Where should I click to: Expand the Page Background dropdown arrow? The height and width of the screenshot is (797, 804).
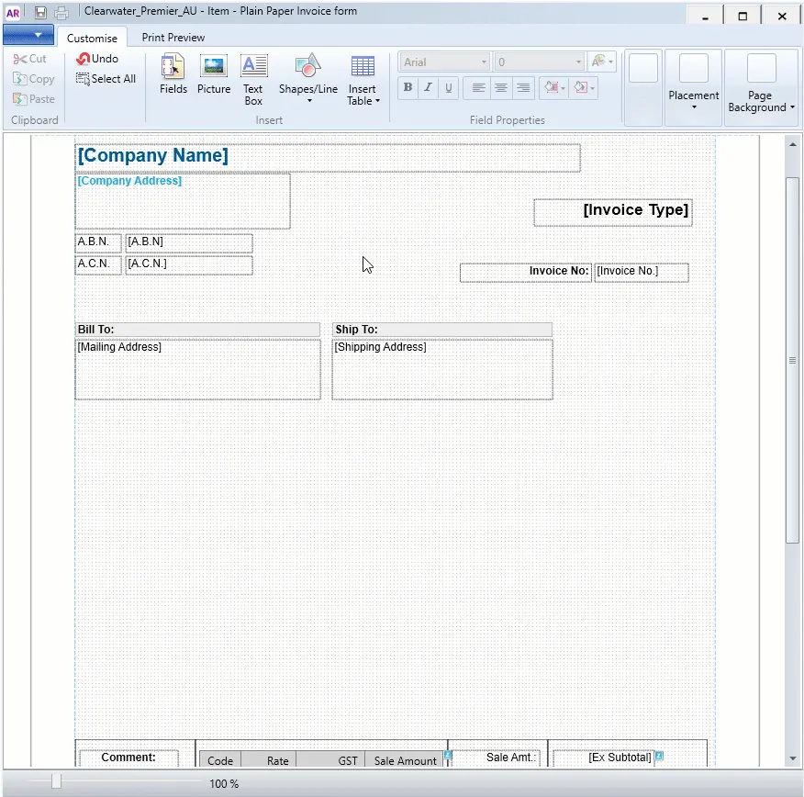[x=793, y=107]
